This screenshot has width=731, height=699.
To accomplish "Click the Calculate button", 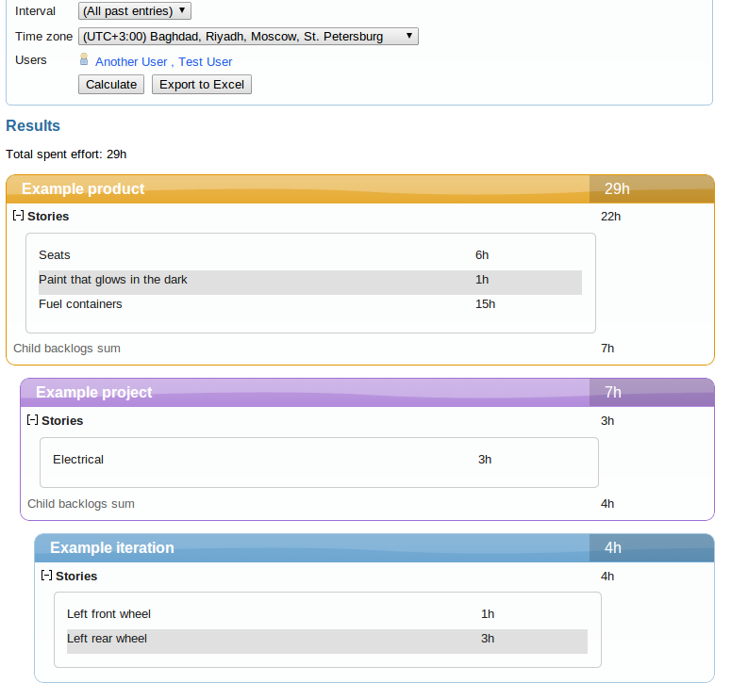I will coord(111,85).
